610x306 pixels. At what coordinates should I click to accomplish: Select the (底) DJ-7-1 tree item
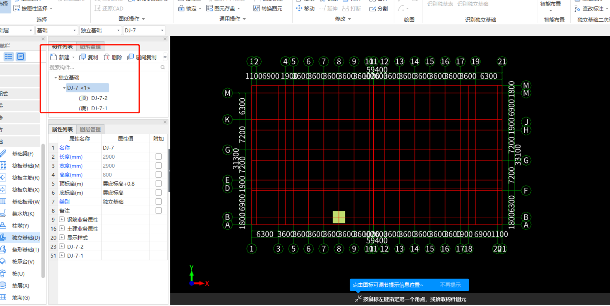(x=93, y=108)
